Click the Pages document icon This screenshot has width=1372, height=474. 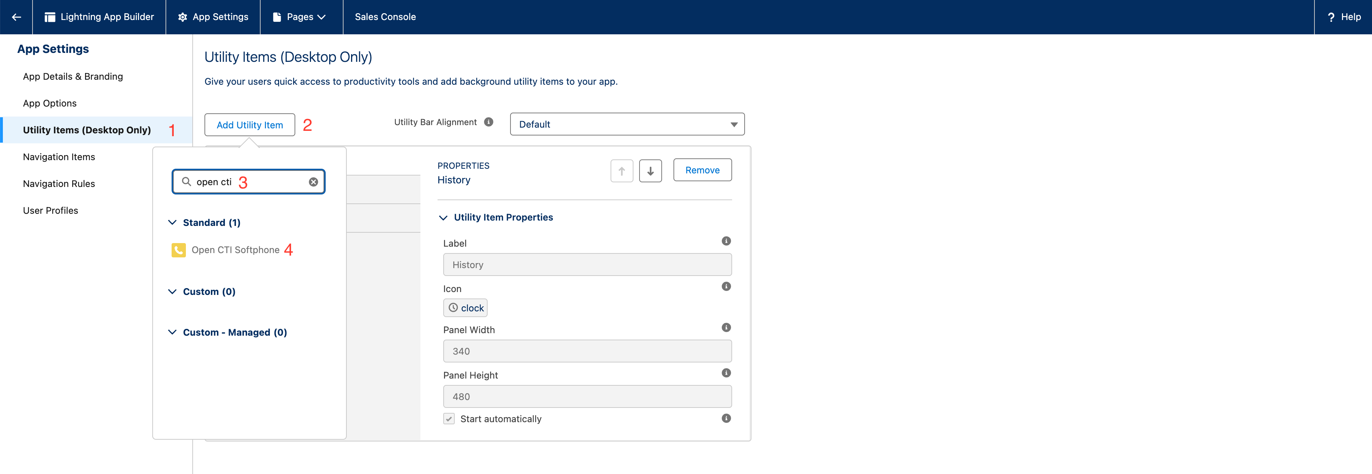[x=276, y=17]
